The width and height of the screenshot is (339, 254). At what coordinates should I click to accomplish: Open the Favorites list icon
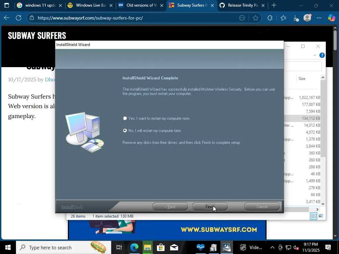283,18
